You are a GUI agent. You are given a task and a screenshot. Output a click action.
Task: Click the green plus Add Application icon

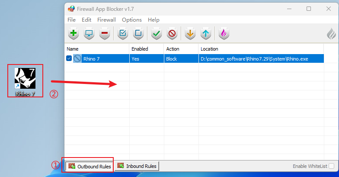click(74, 34)
